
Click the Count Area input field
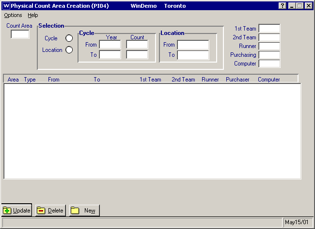click(20, 34)
